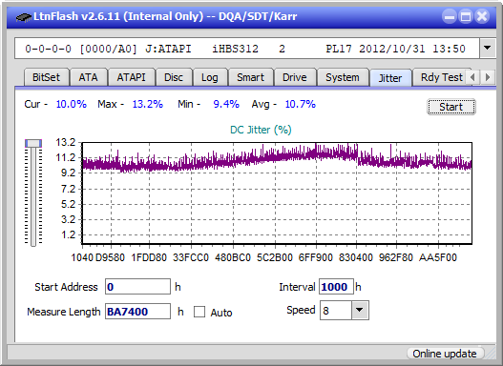
Task: Click the Measure Length field
Action: (137, 312)
